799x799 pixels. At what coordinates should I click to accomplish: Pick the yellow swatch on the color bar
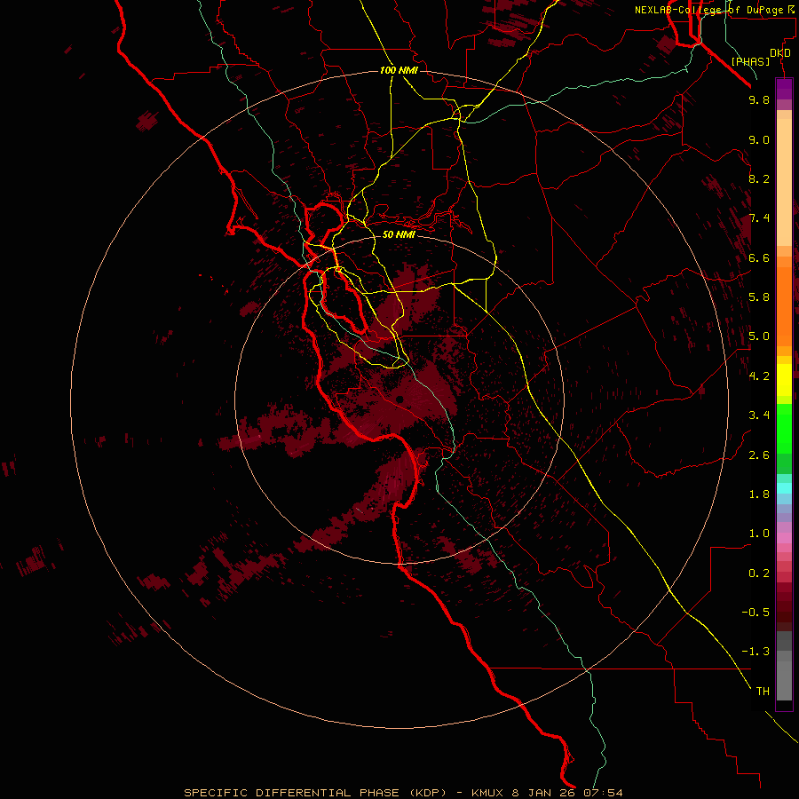(784, 380)
